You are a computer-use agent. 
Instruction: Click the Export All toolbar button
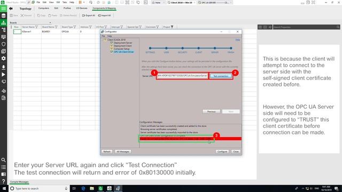click(89, 15)
